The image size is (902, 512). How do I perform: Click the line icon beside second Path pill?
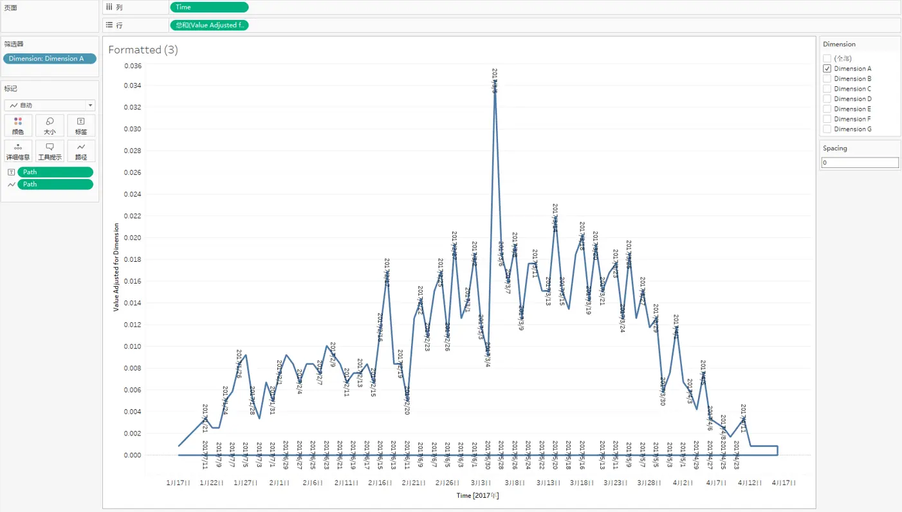pos(12,185)
